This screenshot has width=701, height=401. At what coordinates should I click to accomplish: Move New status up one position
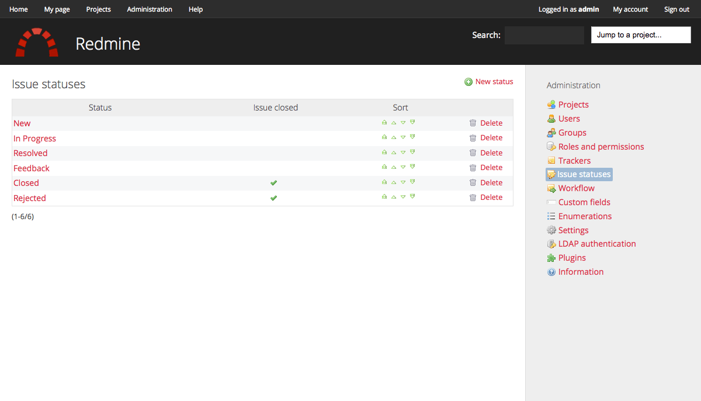coord(394,122)
